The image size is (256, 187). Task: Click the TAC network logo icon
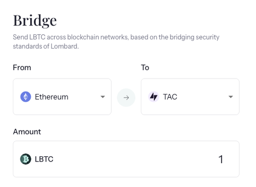[x=154, y=97]
